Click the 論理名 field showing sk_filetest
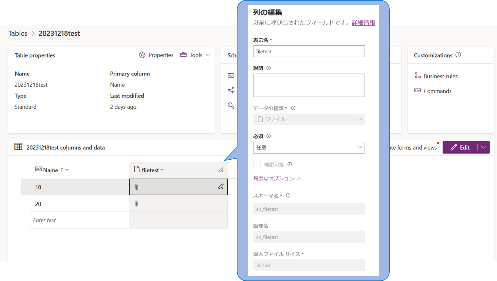497x281 pixels. 309,237
